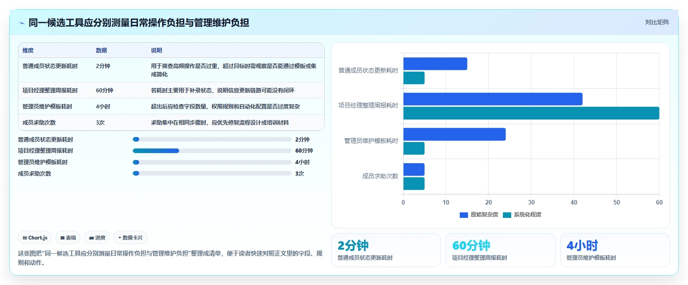This screenshot has height=285, width=688.
Task: Click the 对比矩阵 label
Action: click(x=657, y=22)
